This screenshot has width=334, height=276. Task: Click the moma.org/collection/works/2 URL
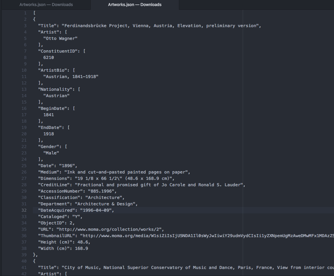[x=110, y=229]
